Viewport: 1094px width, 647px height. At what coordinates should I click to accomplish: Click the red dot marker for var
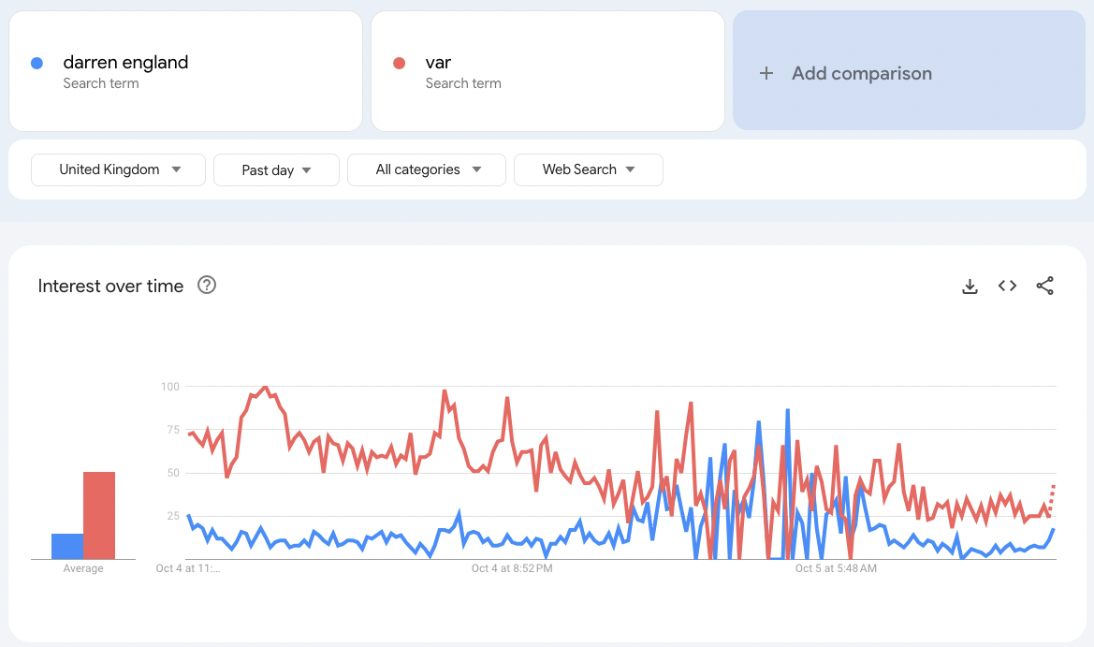click(399, 62)
